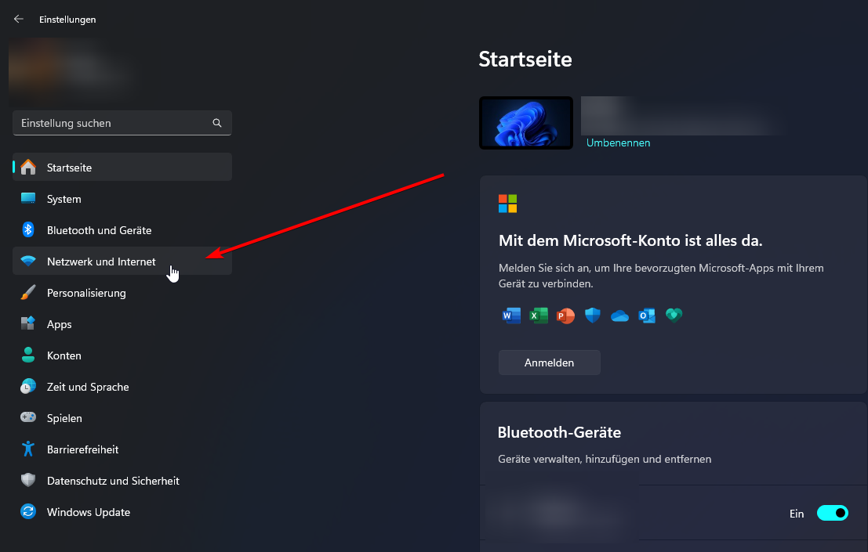Click the search magnifier icon
This screenshot has height=552, width=868.
click(216, 123)
